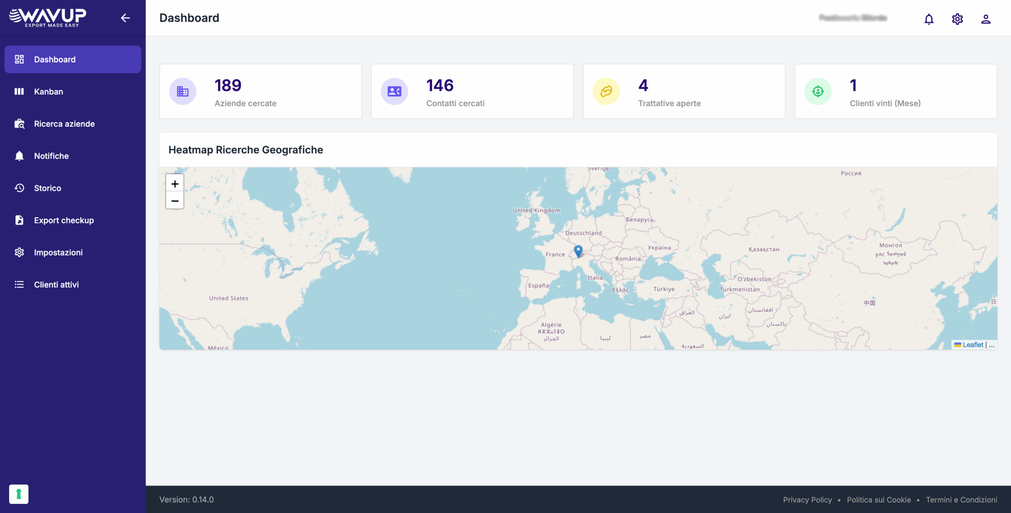Open the user profile icon
The height and width of the screenshot is (513, 1011).
click(x=986, y=19)
